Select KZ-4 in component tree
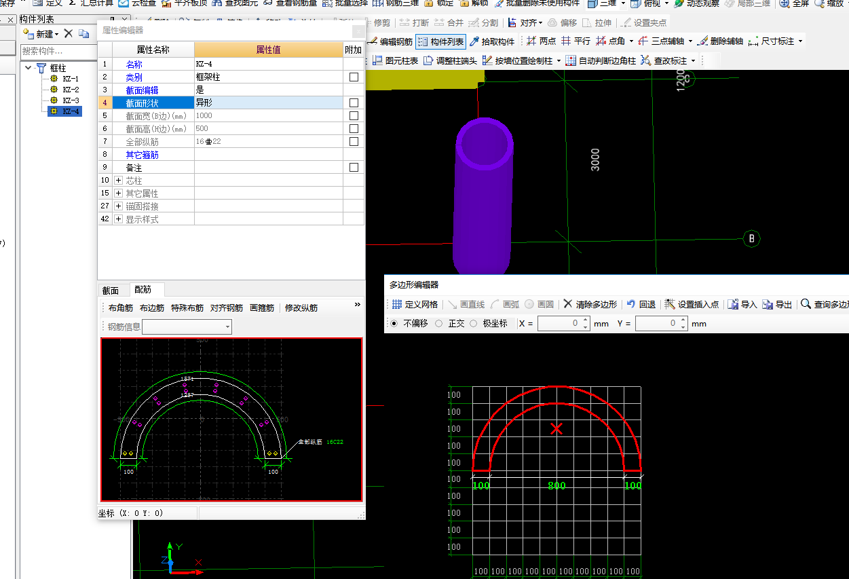Viewport: 849px width, 579px height. pyautogui.click(x=71, y=111)
